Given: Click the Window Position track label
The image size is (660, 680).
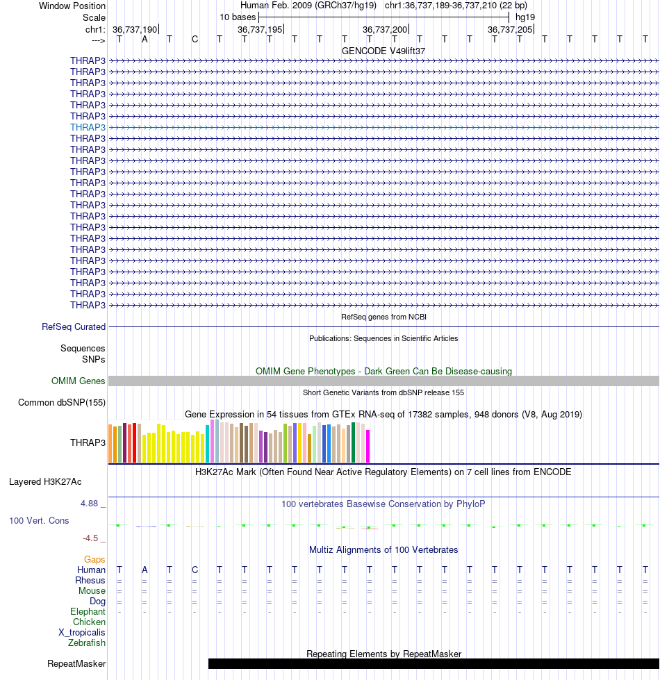Looking at the screenshot, I should tap(72, 6).
